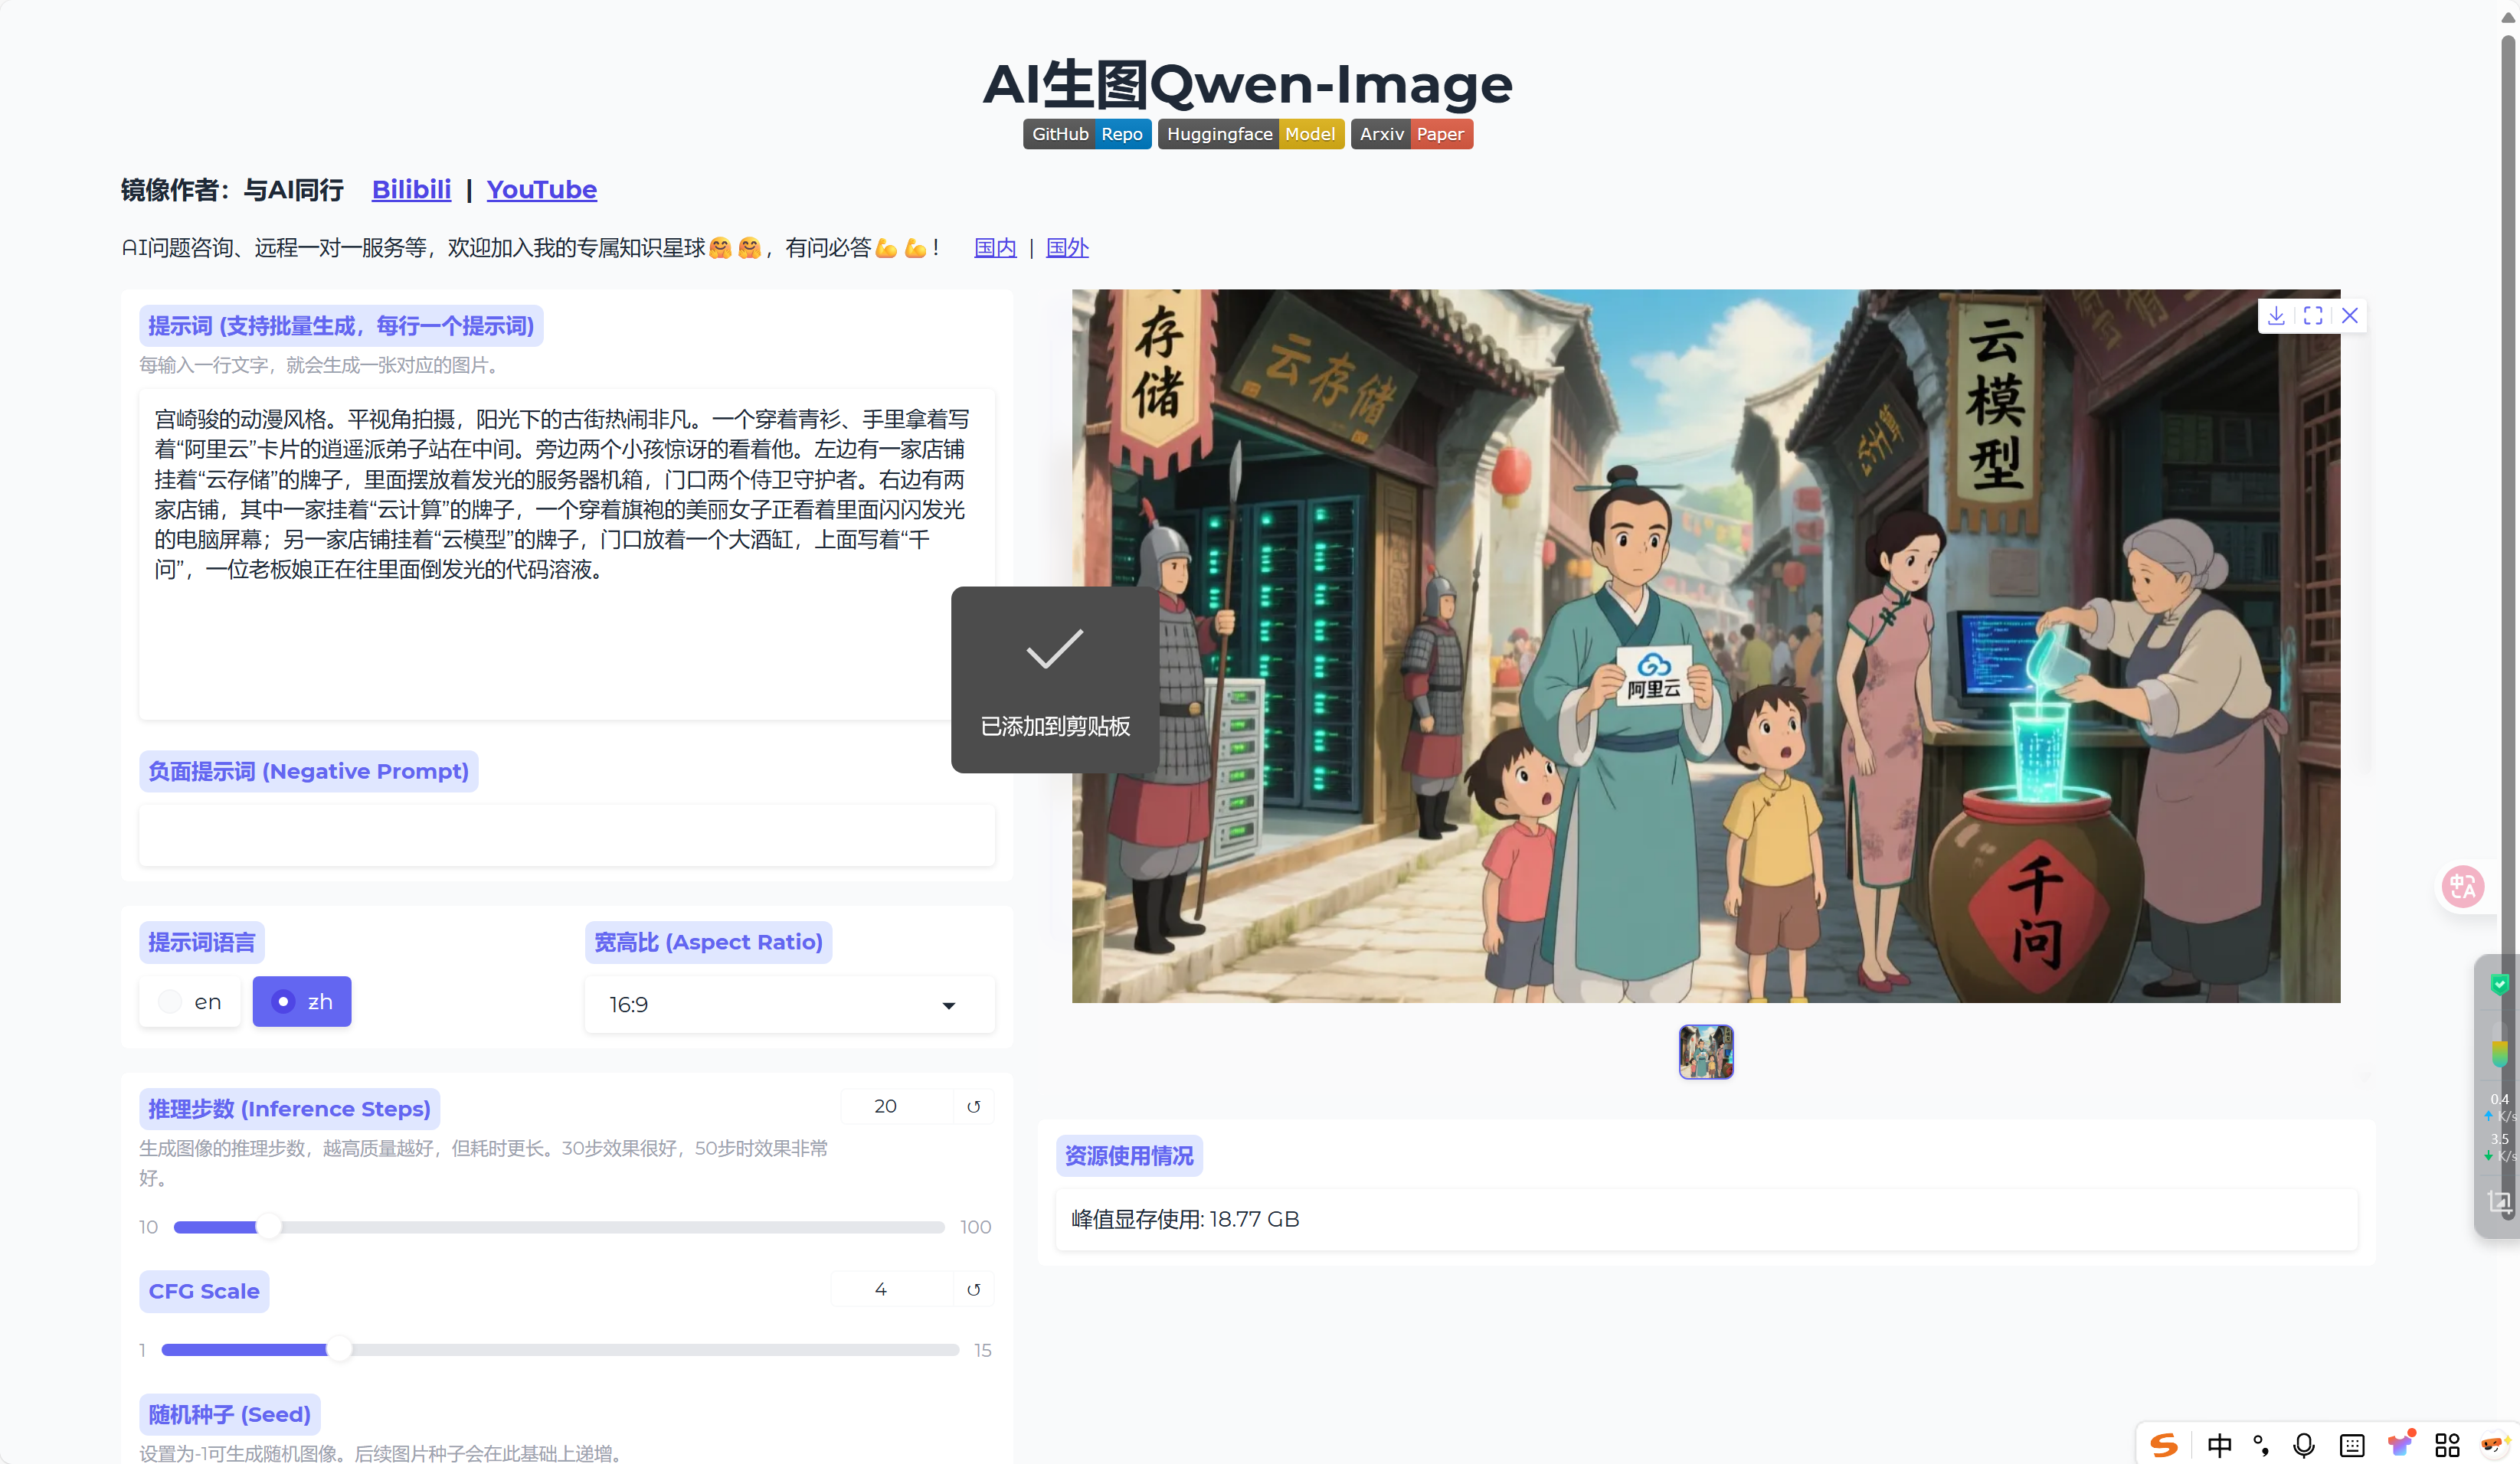Click the 峰值显存使用: 18.77 GB text

(1185, 1219)
